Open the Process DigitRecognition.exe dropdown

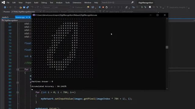coord(26,12)
